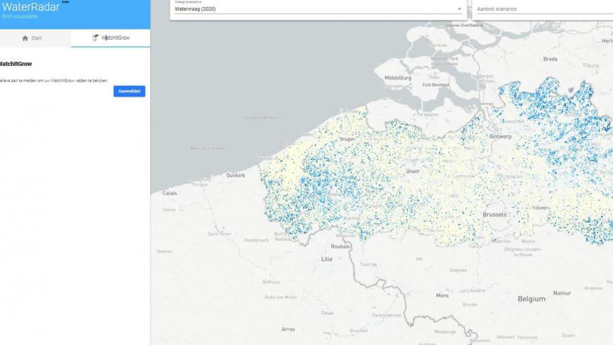
Task: Click the WatchItGrow heading in panel
Action: (16, 64)
